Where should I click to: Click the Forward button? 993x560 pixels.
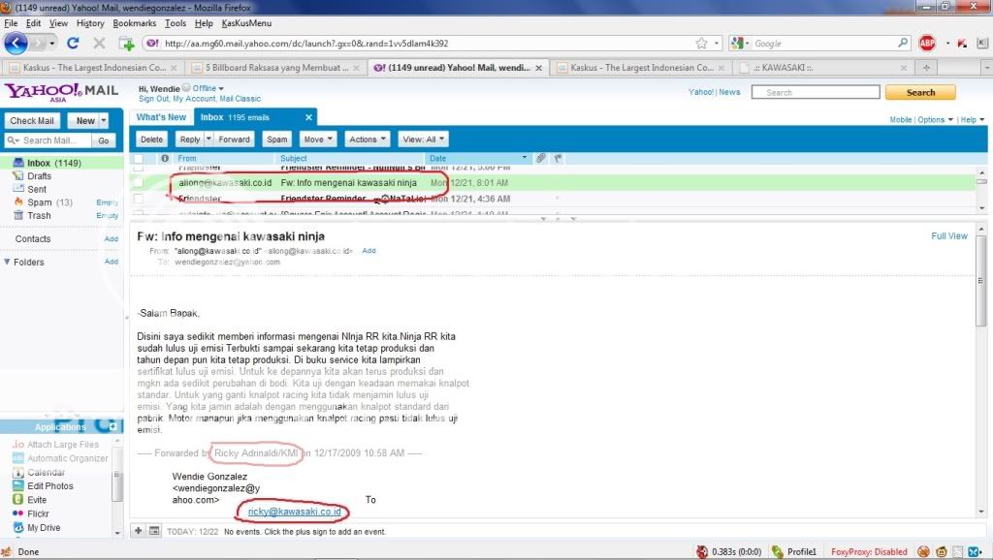[x=235, y=140]
